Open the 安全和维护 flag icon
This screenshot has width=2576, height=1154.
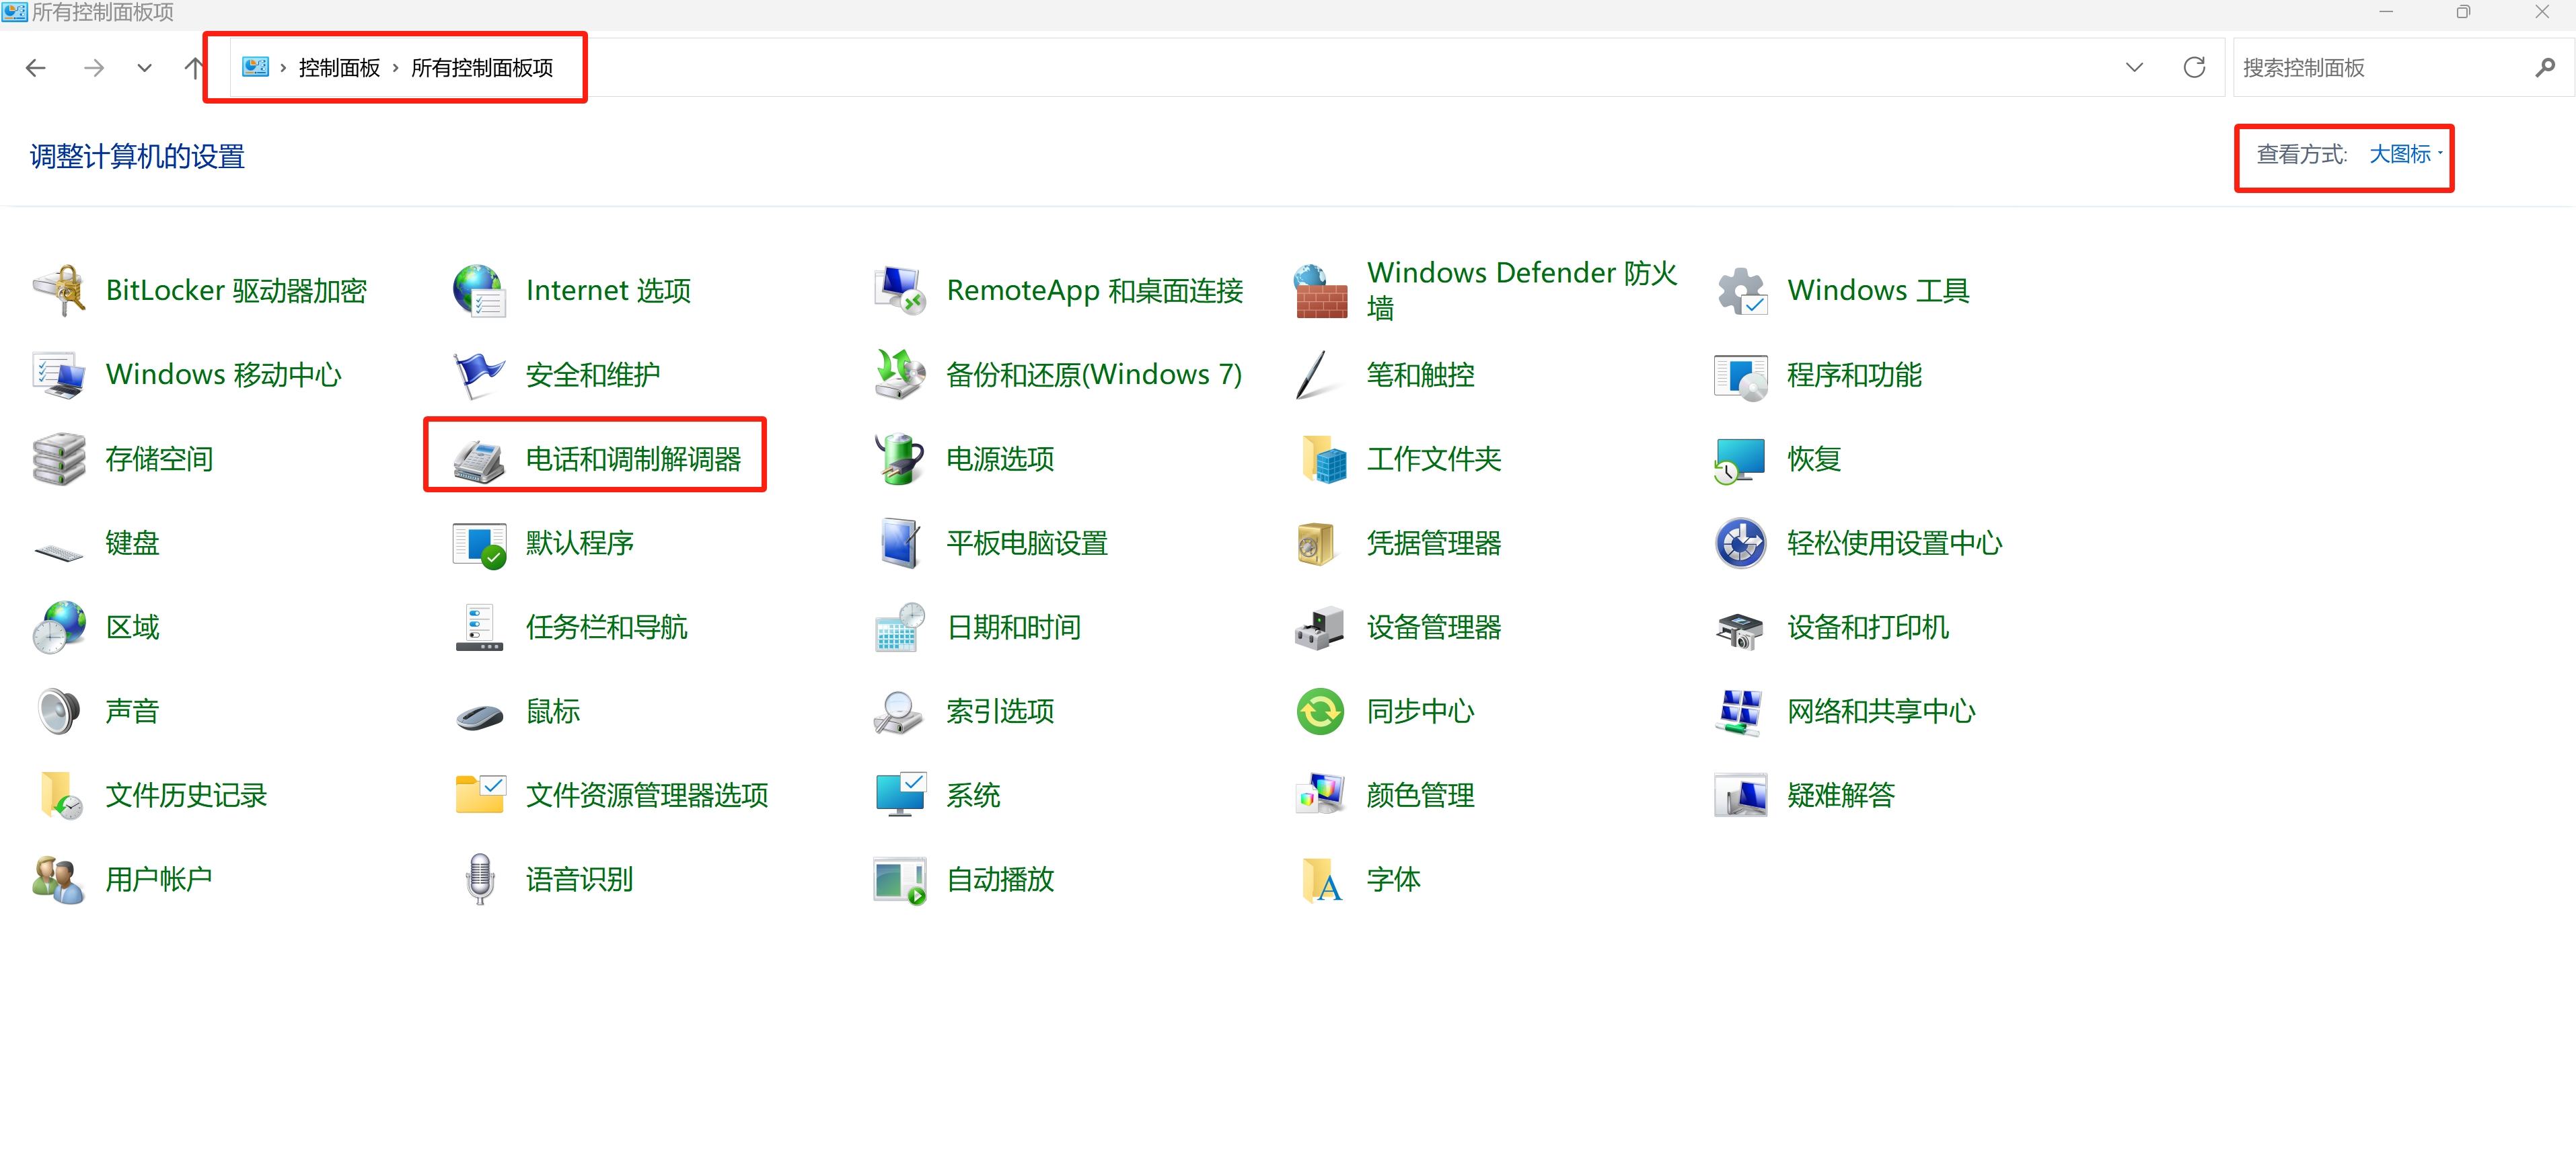[x=479, y=375]
